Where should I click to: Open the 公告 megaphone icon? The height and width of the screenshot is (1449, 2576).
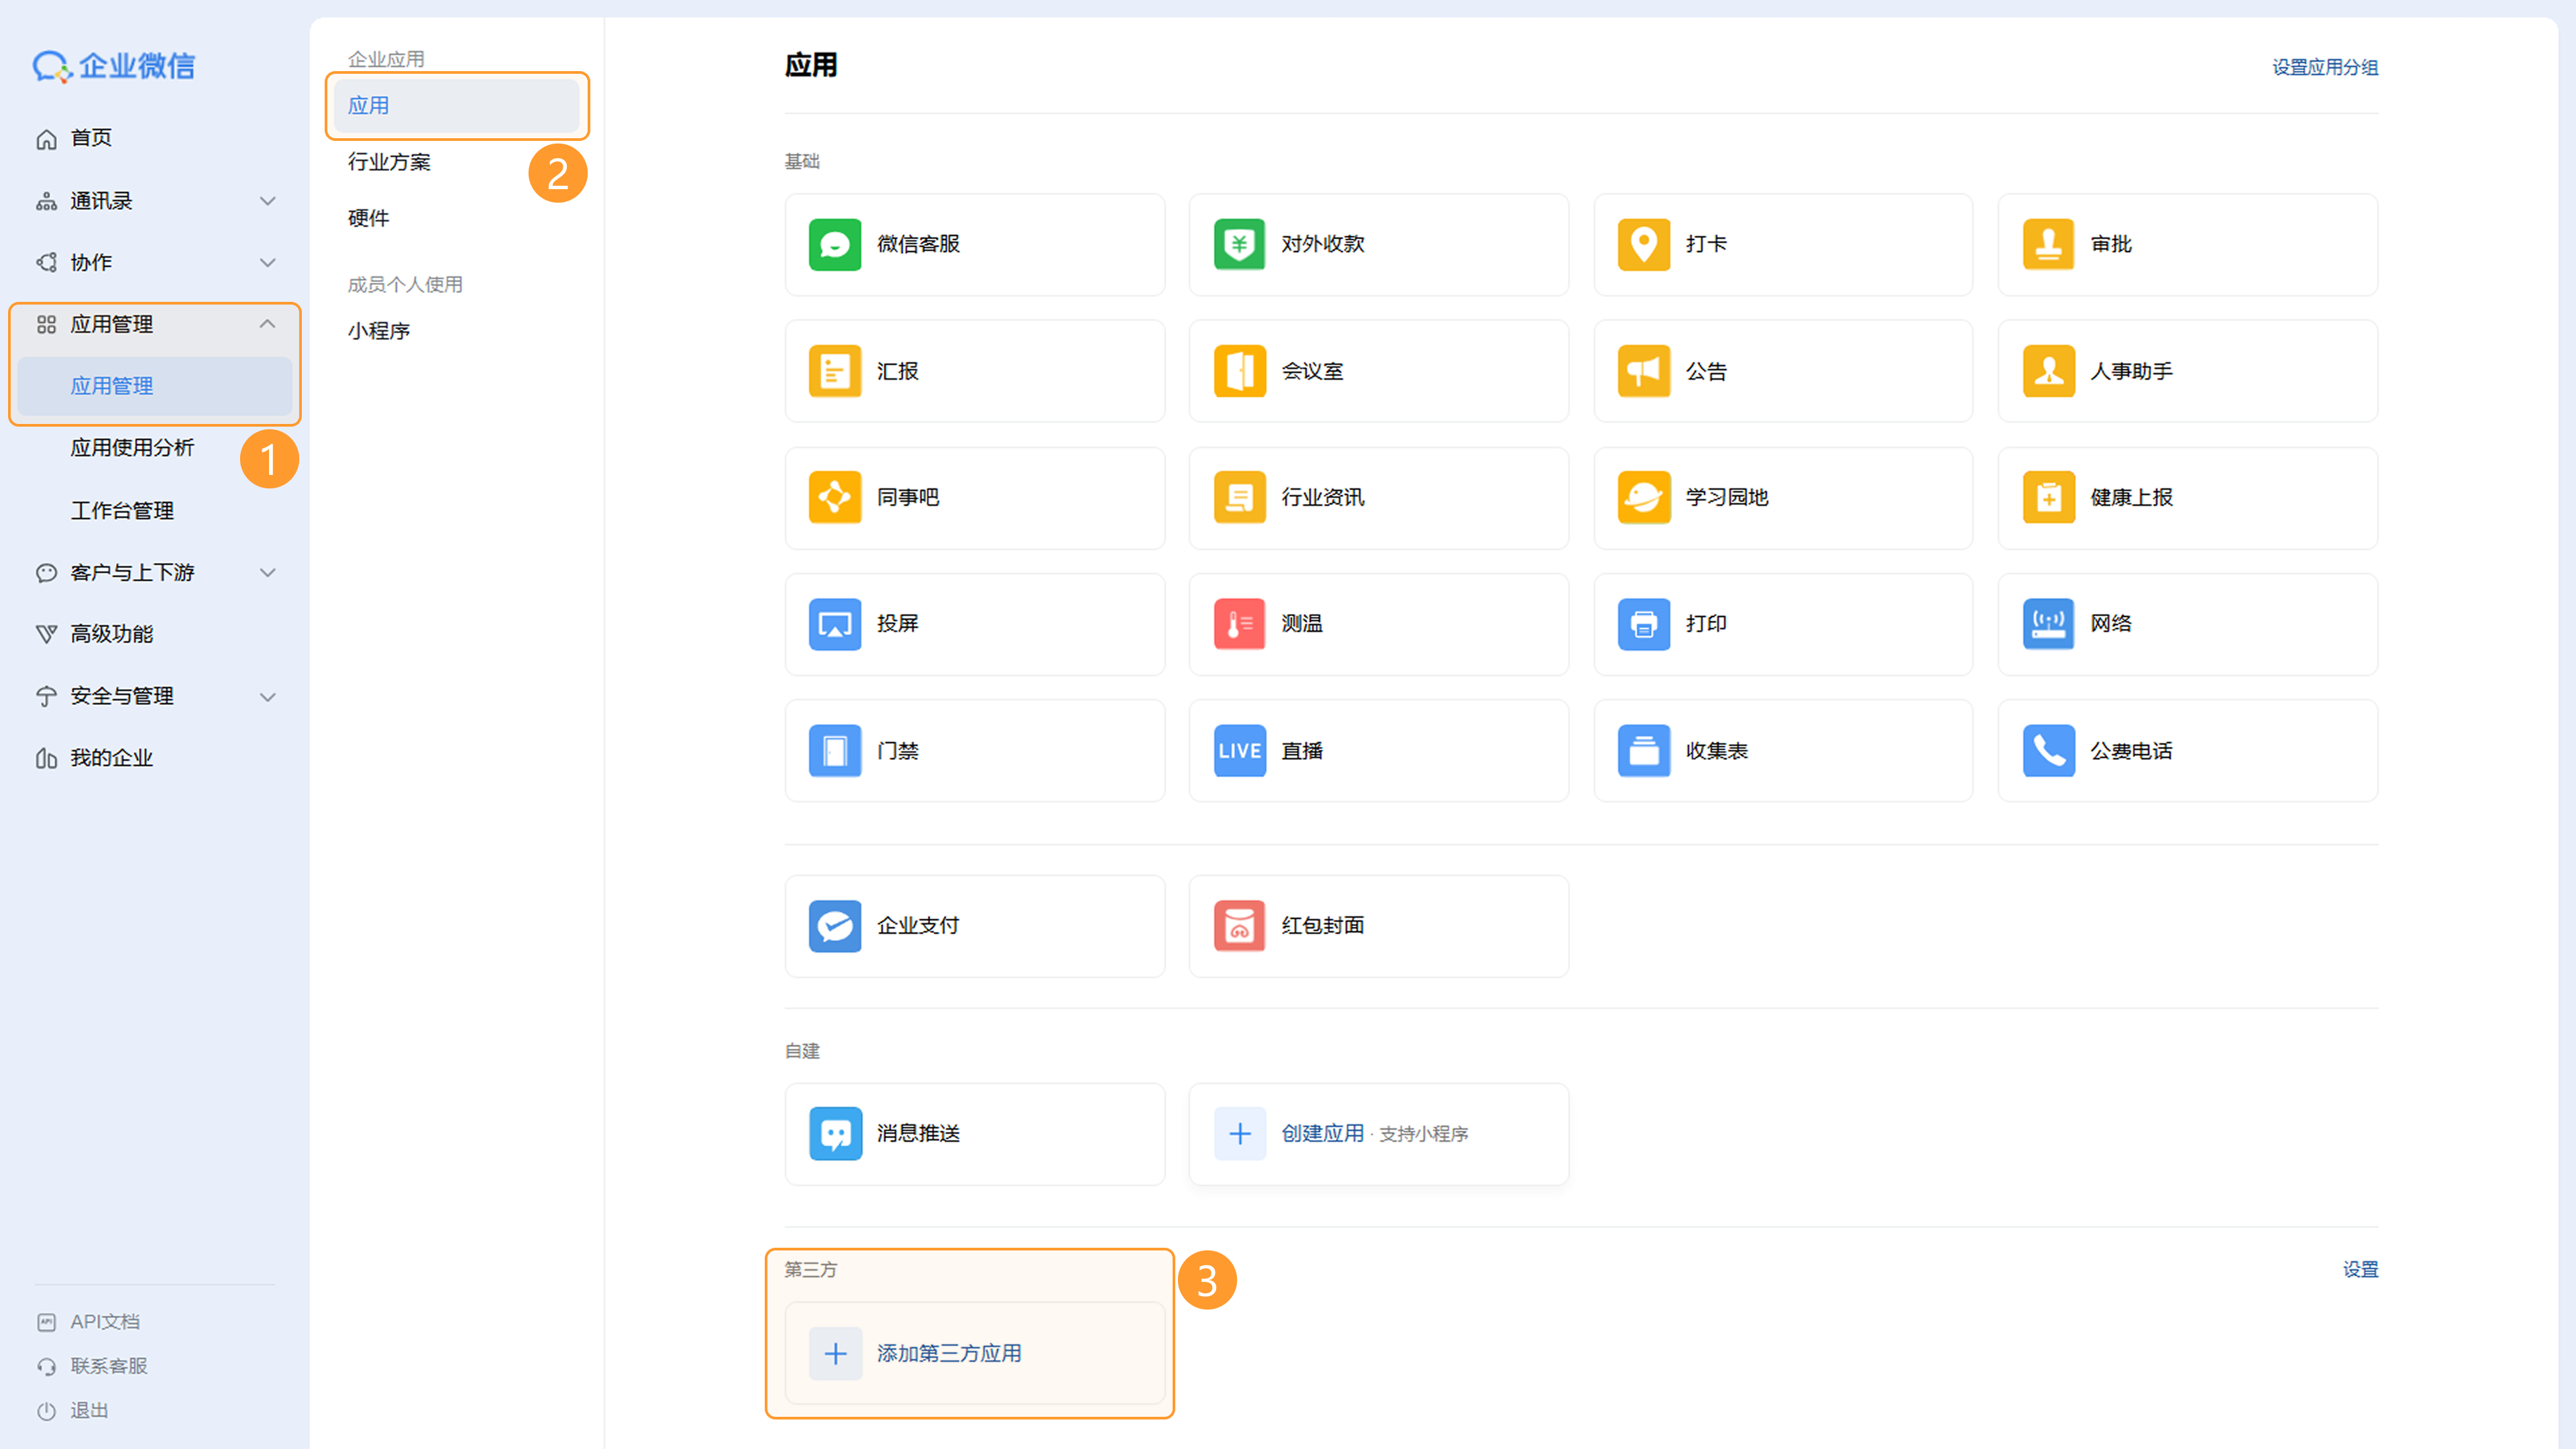(x=1643, y=371)
